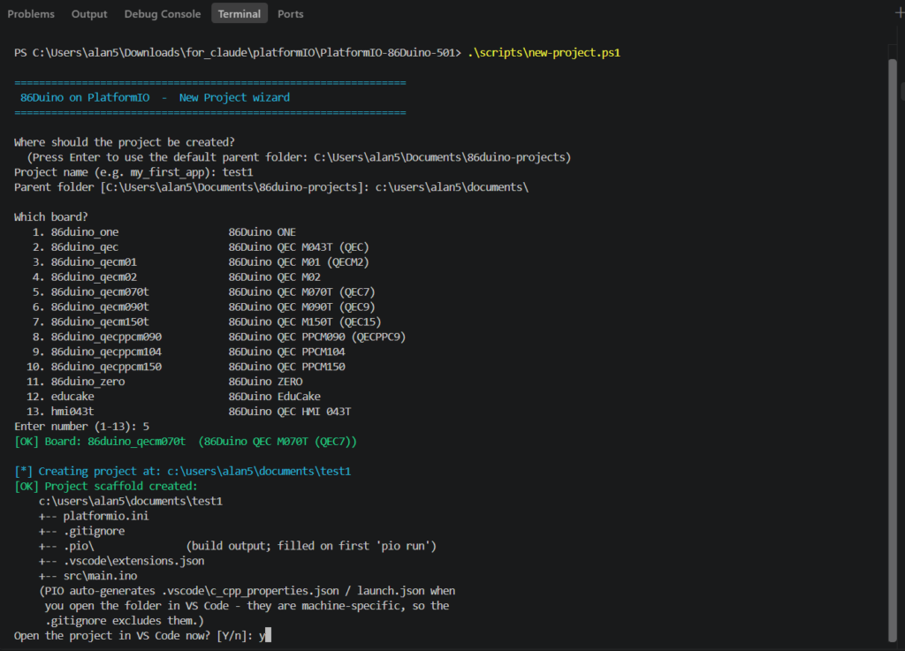This screenshot has height=651, width=905.
Task: Click the '[OK] Project scaffold created:' line
Action: click(x=106, y=488)
